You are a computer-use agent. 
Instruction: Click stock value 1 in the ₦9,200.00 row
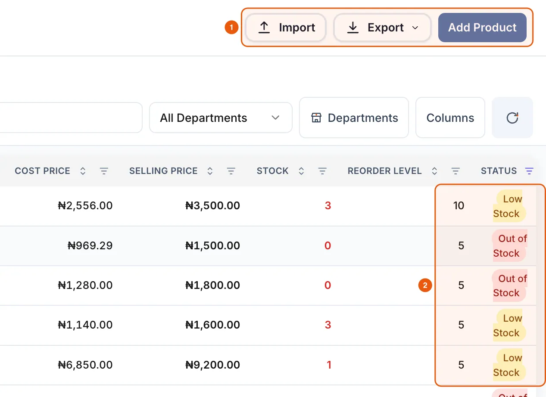[x=329, y=365]
